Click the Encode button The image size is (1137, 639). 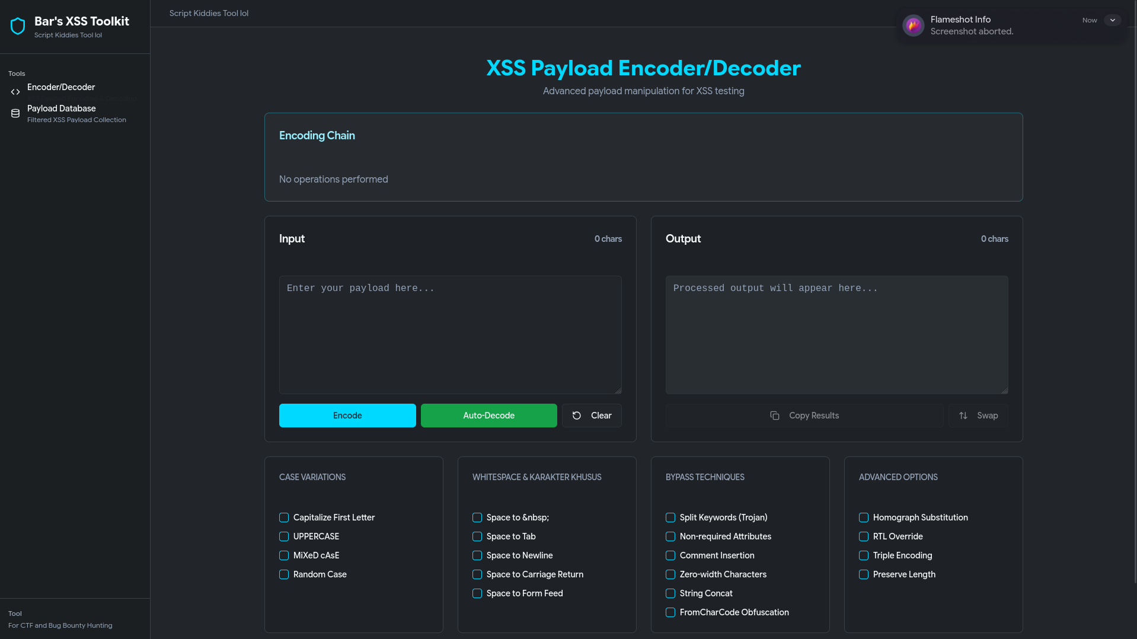click(x=347, y=416)
